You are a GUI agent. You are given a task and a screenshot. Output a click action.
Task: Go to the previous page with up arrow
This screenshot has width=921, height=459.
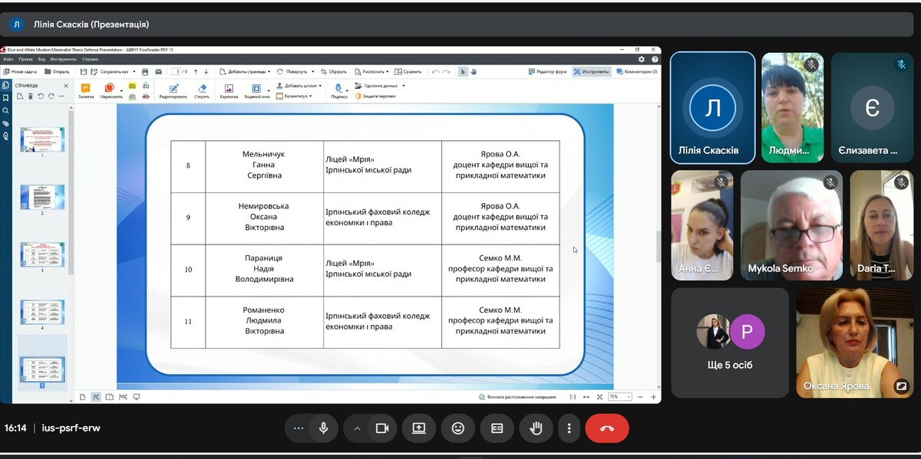(x=196, y=71)
